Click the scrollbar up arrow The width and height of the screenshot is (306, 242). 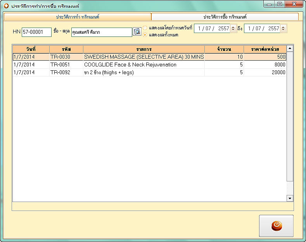[290, 48]
